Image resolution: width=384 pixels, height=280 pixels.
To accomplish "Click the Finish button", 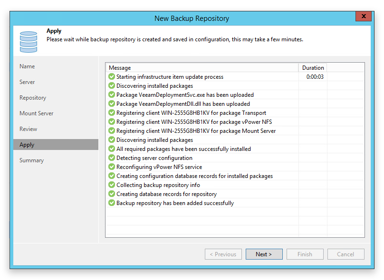I will (x=305, y=254).
